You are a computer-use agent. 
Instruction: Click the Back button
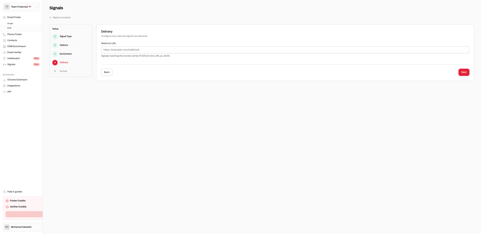click(x=107, y=72)
